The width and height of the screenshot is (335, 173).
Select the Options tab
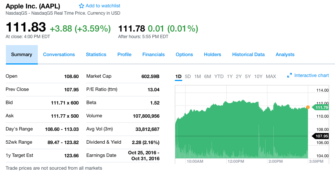coord(184,55)
